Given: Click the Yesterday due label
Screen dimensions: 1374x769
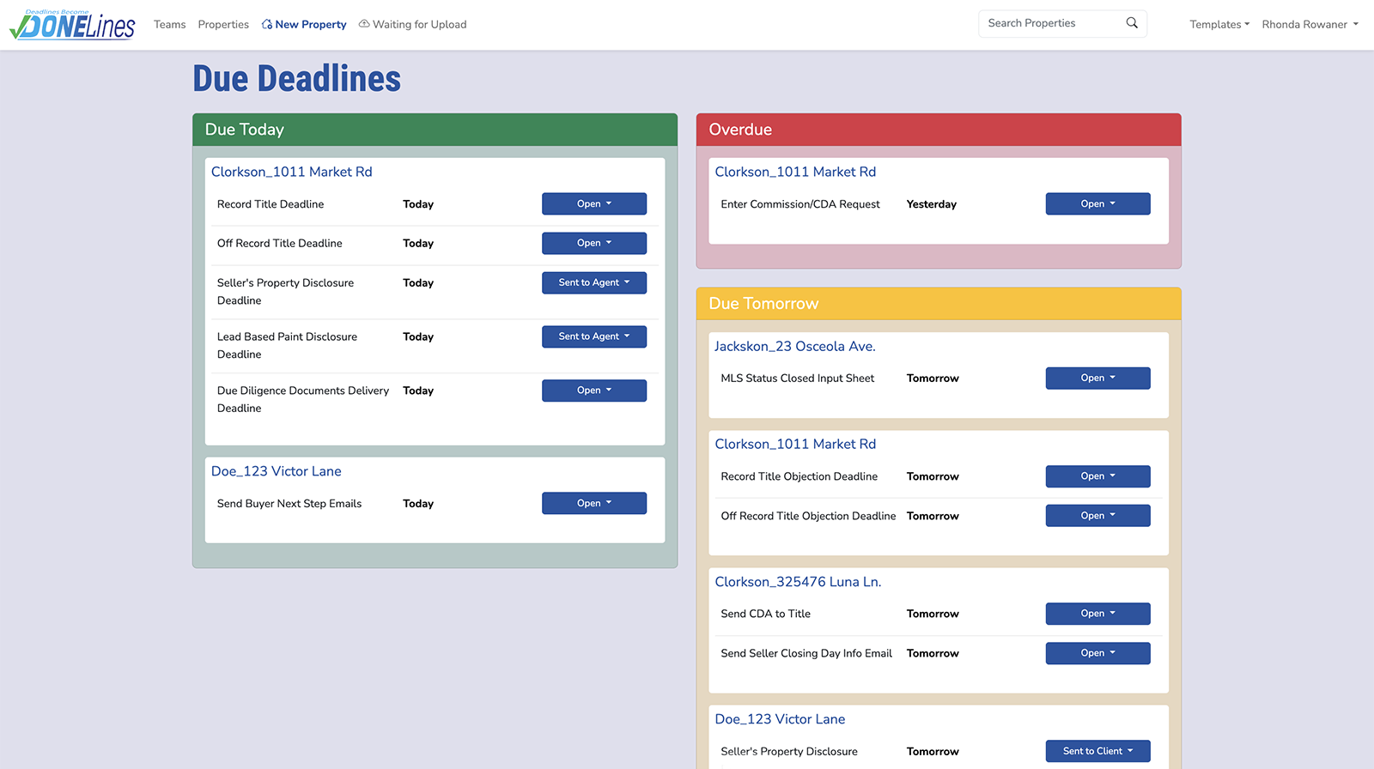Looking at the screenshot, I should pos(932,204).
